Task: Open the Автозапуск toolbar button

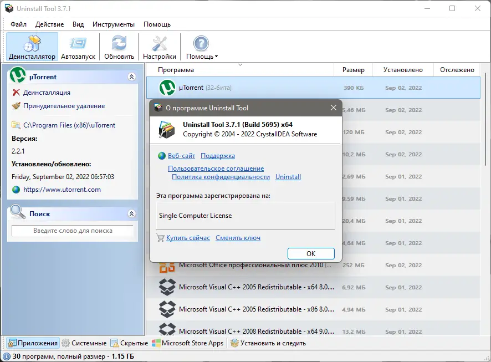Action: (78, 47)
